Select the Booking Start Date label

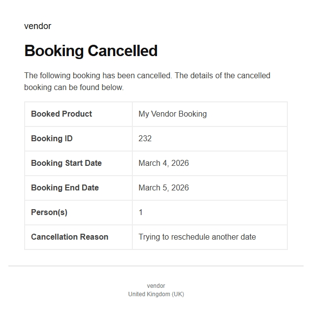66,163
